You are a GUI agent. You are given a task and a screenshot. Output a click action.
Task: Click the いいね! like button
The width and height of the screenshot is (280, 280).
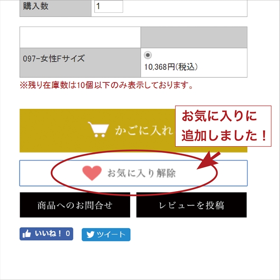[x=46, y=234]
